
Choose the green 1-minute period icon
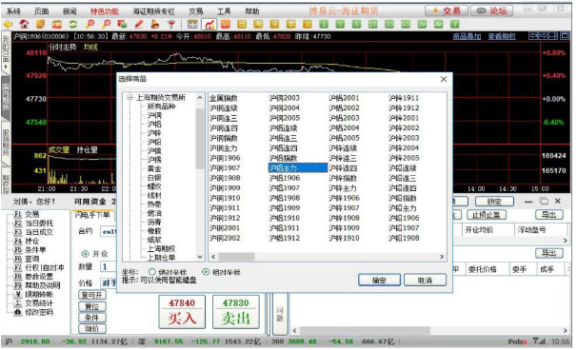[x=324, y=25]
